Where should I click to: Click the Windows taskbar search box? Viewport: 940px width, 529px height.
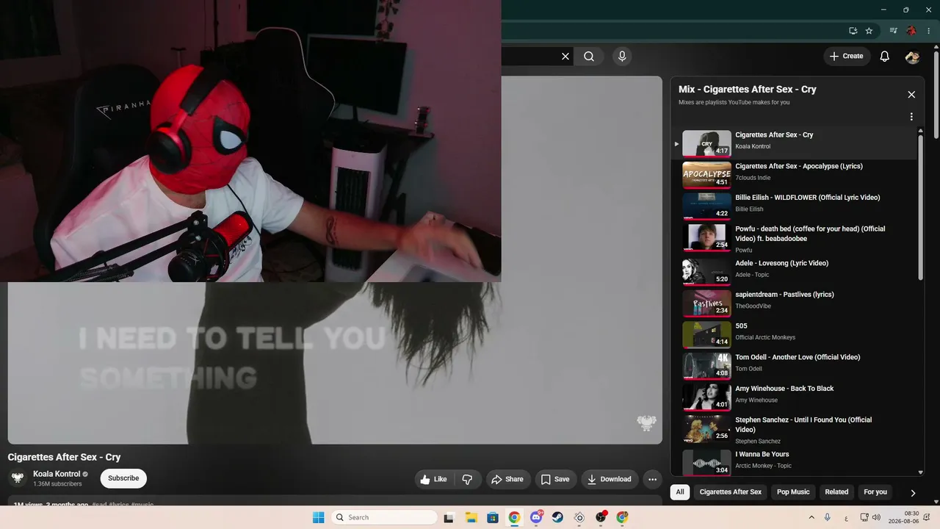[384, 517]
